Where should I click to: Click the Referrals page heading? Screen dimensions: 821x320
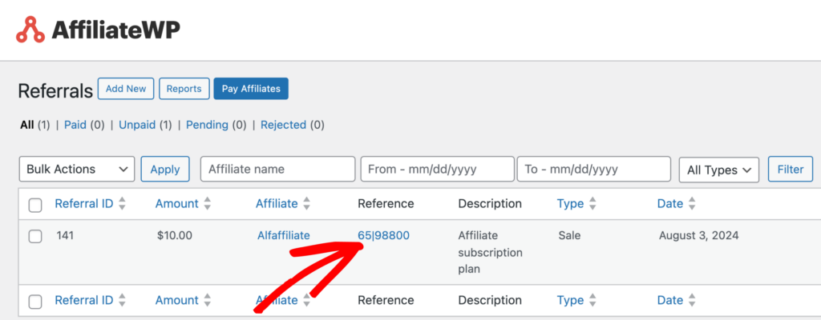pyautogui.click(x=55, y=91)
